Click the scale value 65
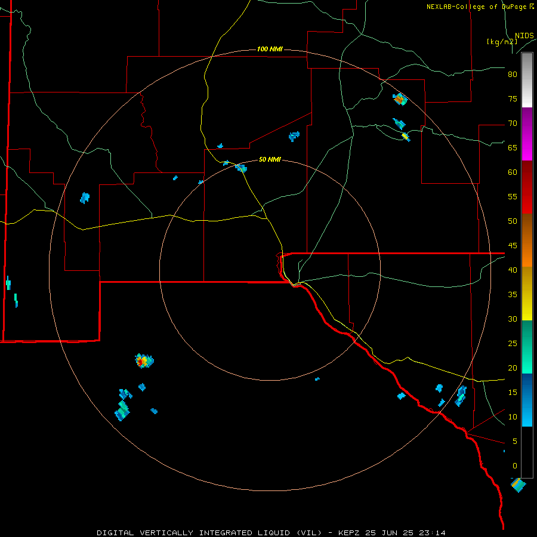Image resolution: width=537 pixels, height=537 pixels. 513,147
